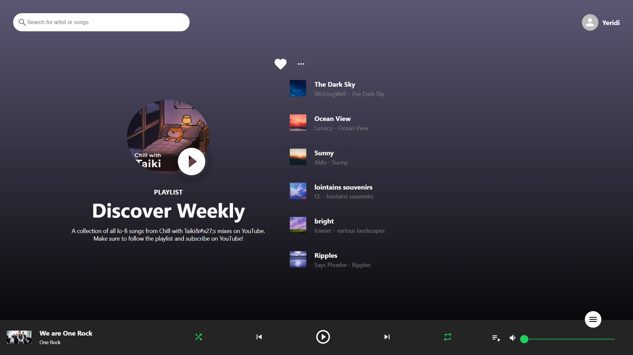The width and height of the screenshot is (633, 355).
Task: Open the currently playing song One Rock
Action: point(66,333)
